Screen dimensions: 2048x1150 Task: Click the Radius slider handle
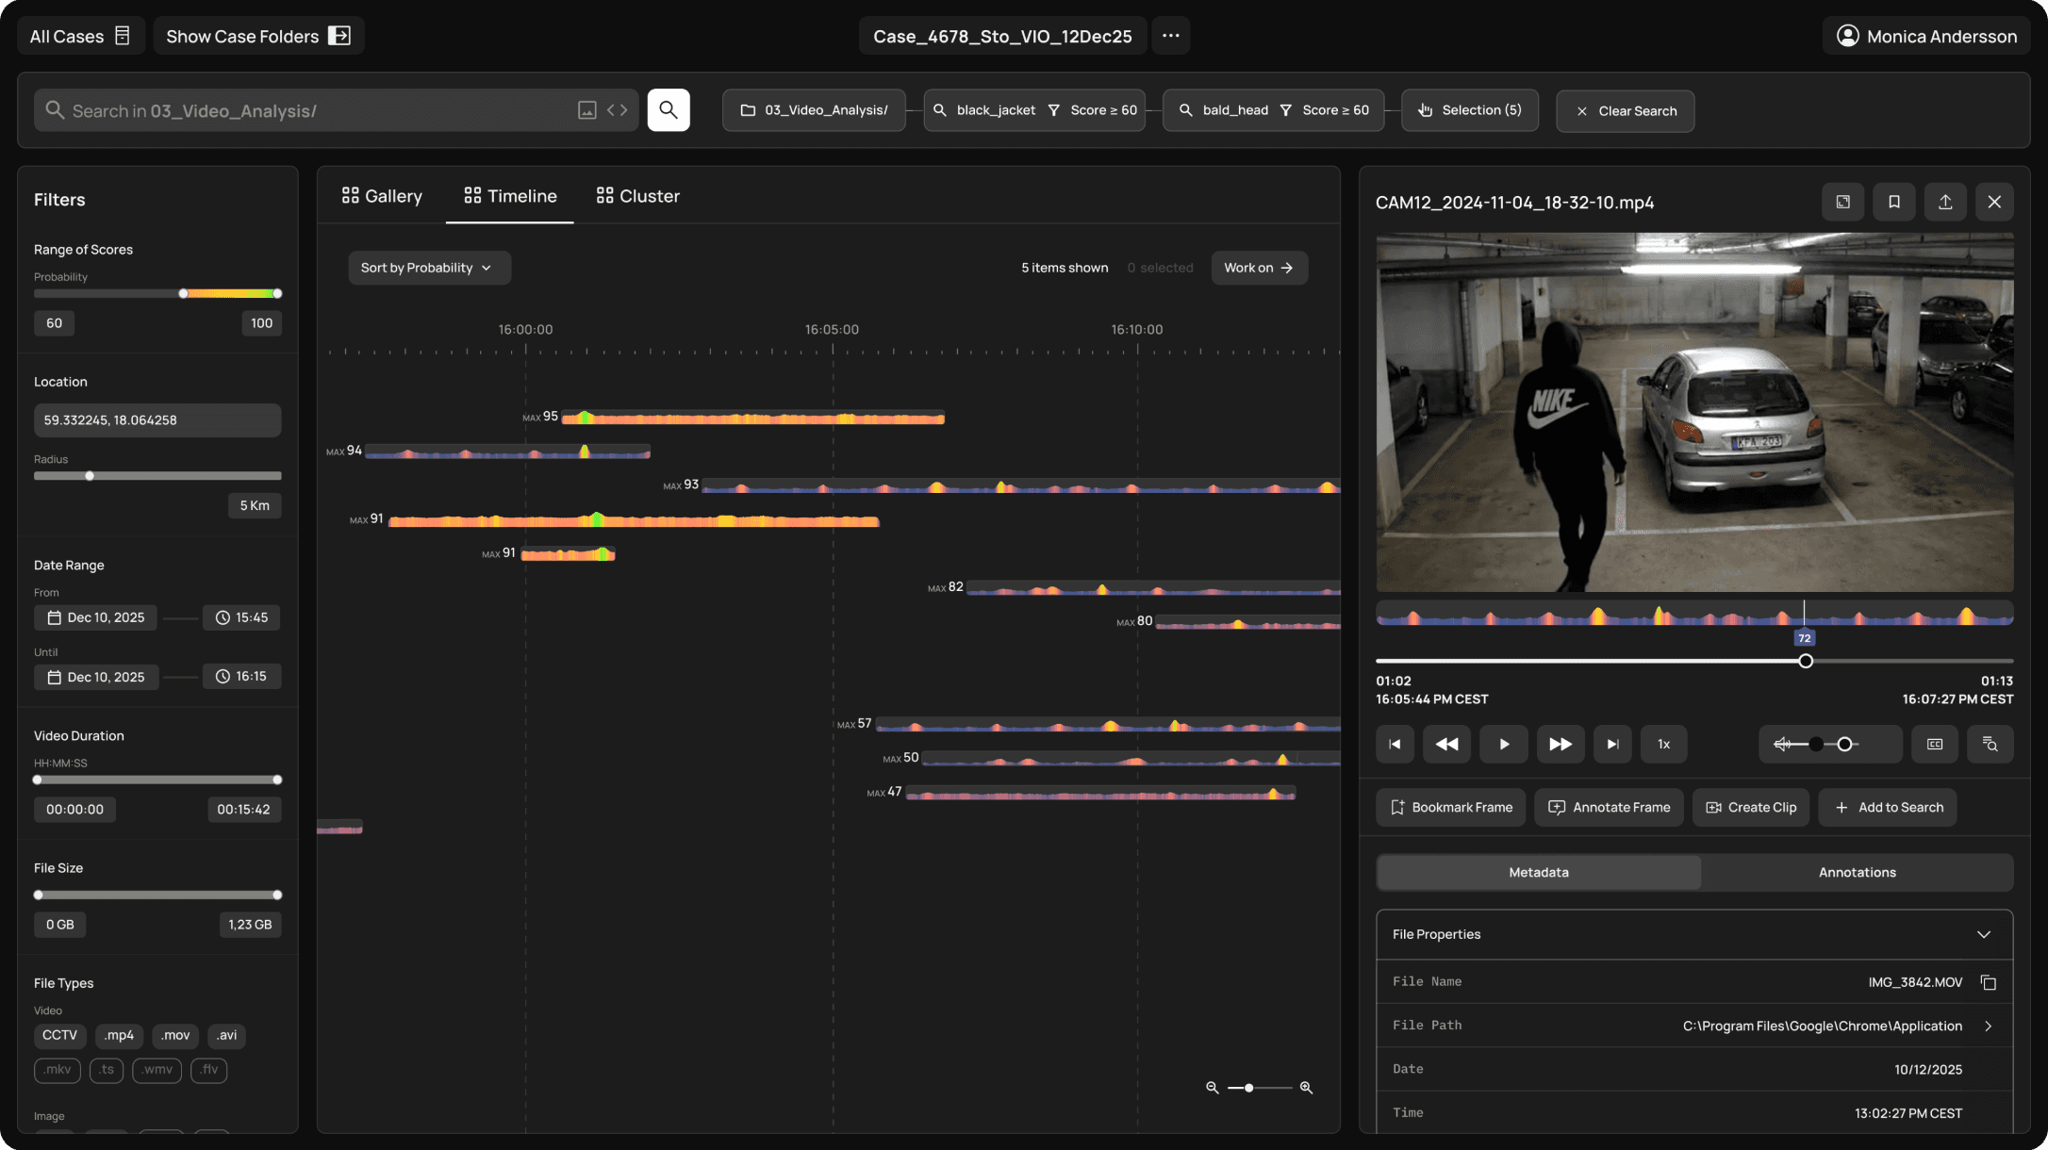90,476
